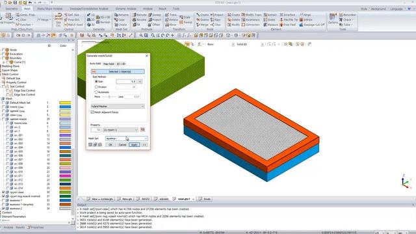
Task: Toggle the Match Adjacent Faces checkbox
Action: coord(92,112)
